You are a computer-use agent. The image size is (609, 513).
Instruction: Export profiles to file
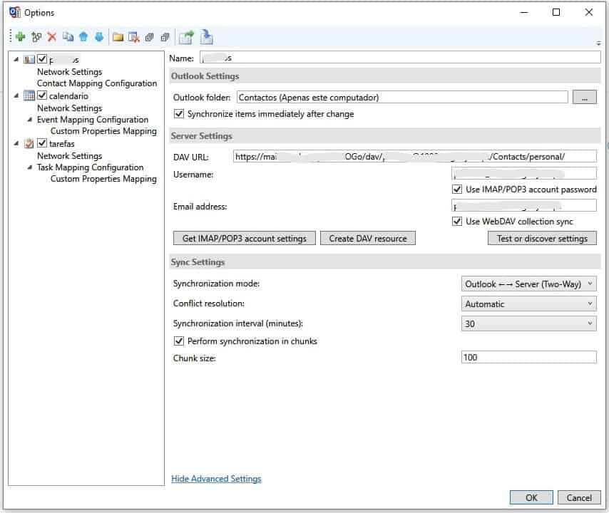pyautogui.click(x=186, y=37)
